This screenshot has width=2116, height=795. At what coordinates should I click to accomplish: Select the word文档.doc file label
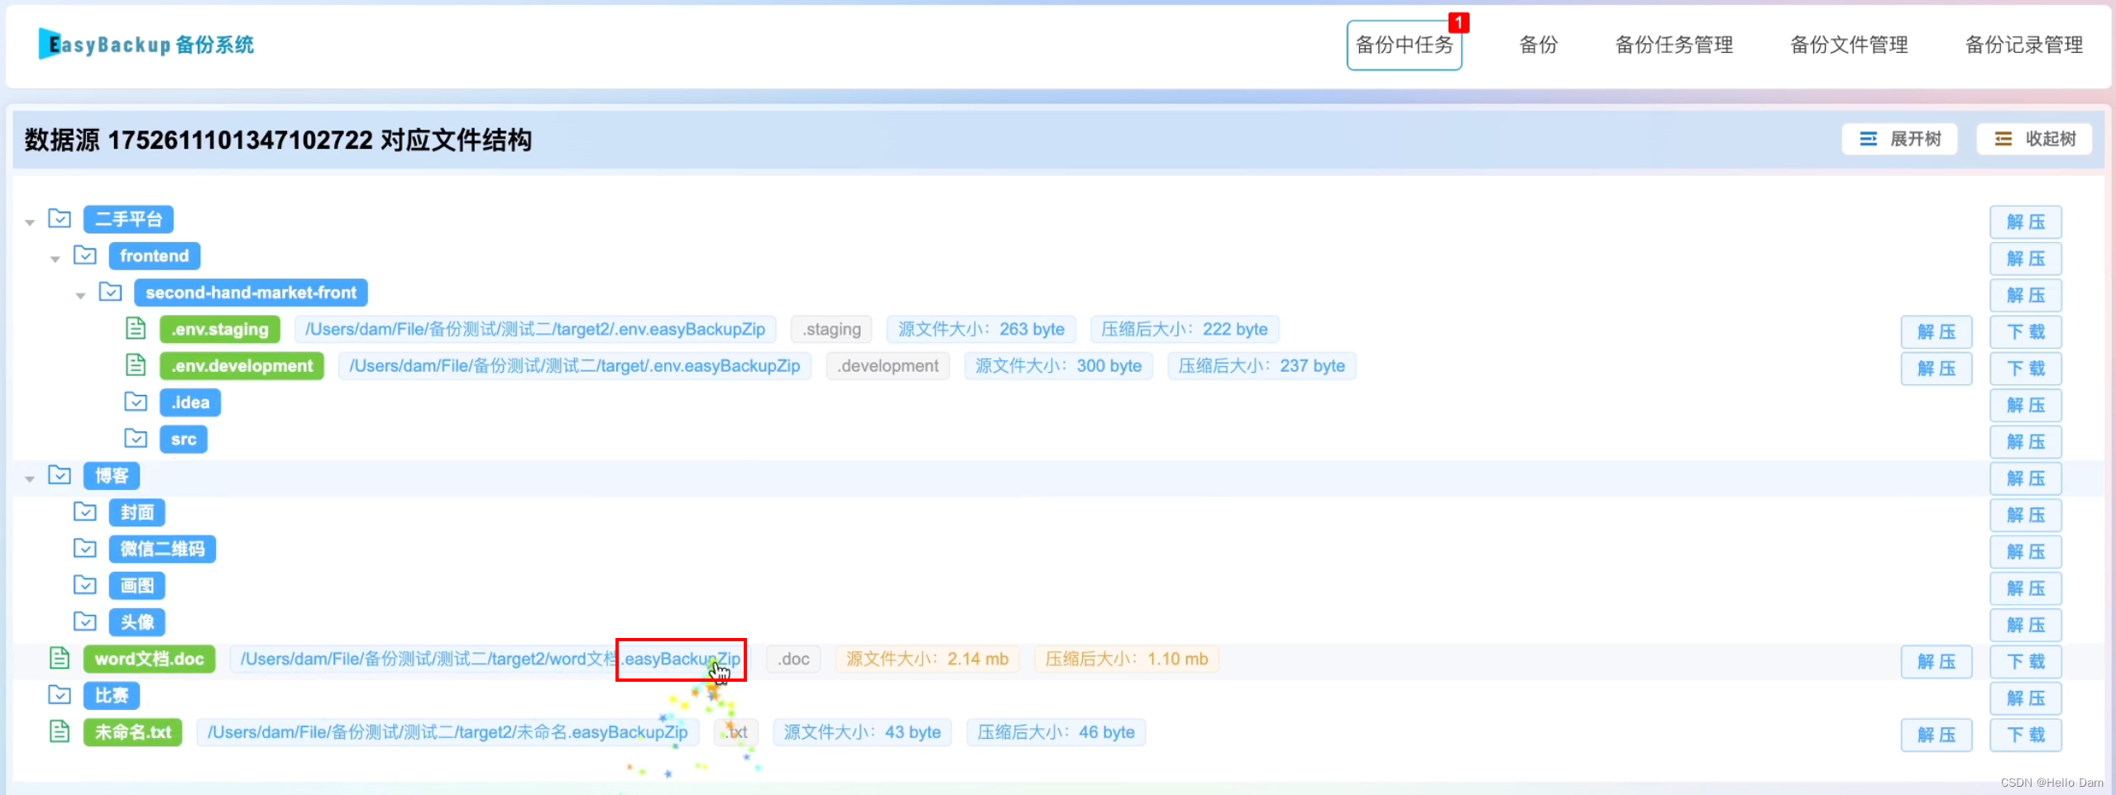pyautogui.click(x=150, y=659)
